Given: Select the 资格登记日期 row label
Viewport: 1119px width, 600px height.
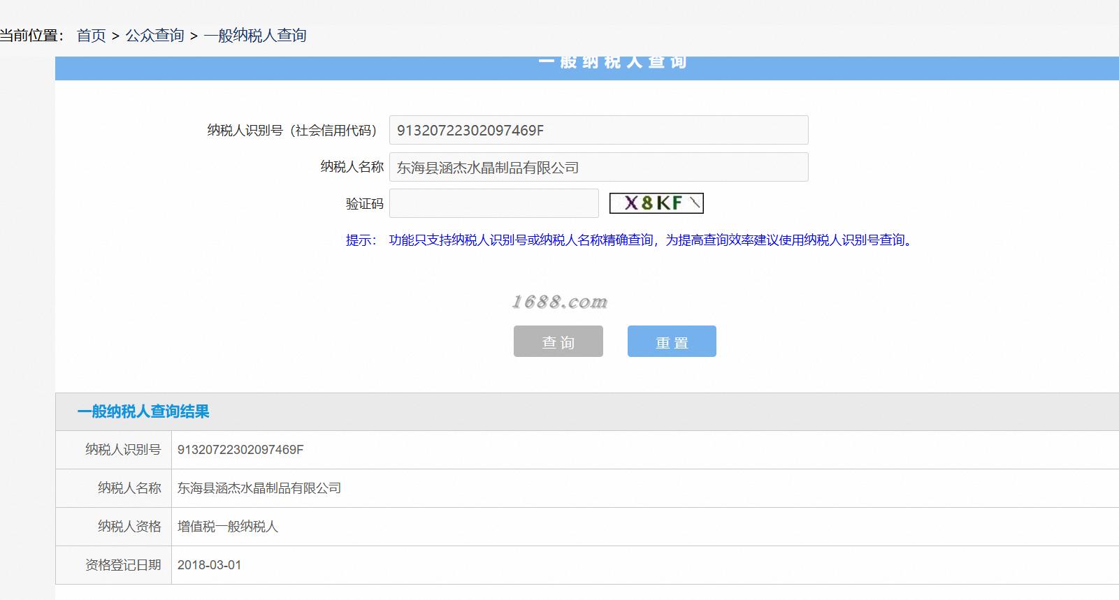Looking at the screenshot, I should [x=123, y=565].
